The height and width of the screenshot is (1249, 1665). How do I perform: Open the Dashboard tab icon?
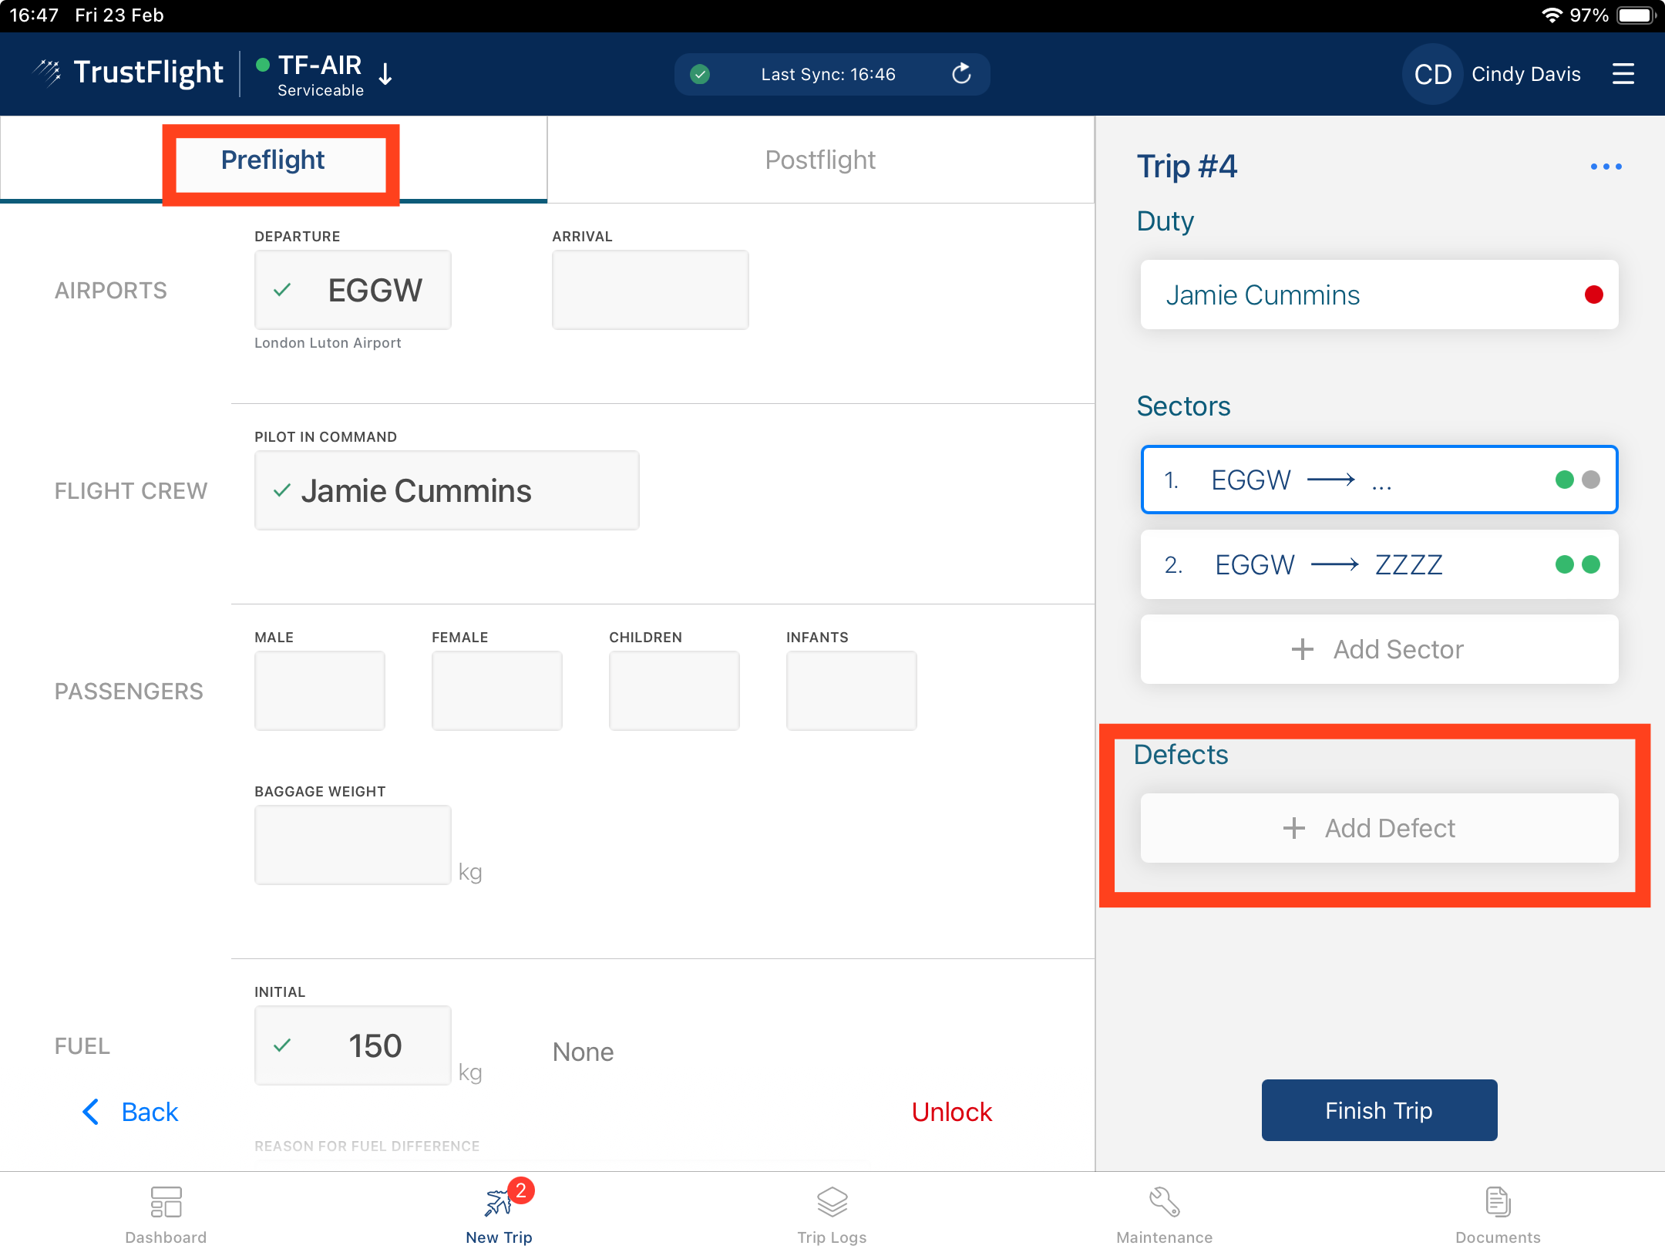click(x=166, y=1202)
